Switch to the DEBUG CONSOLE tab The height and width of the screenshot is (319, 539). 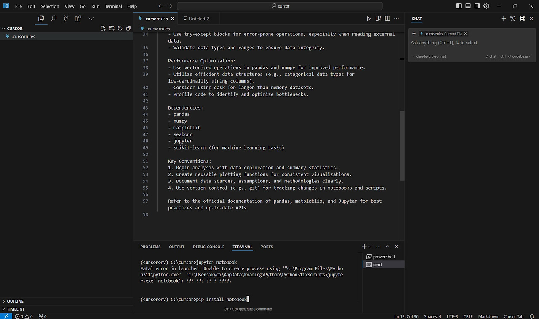pyautogui.click(x=208, y=247)
